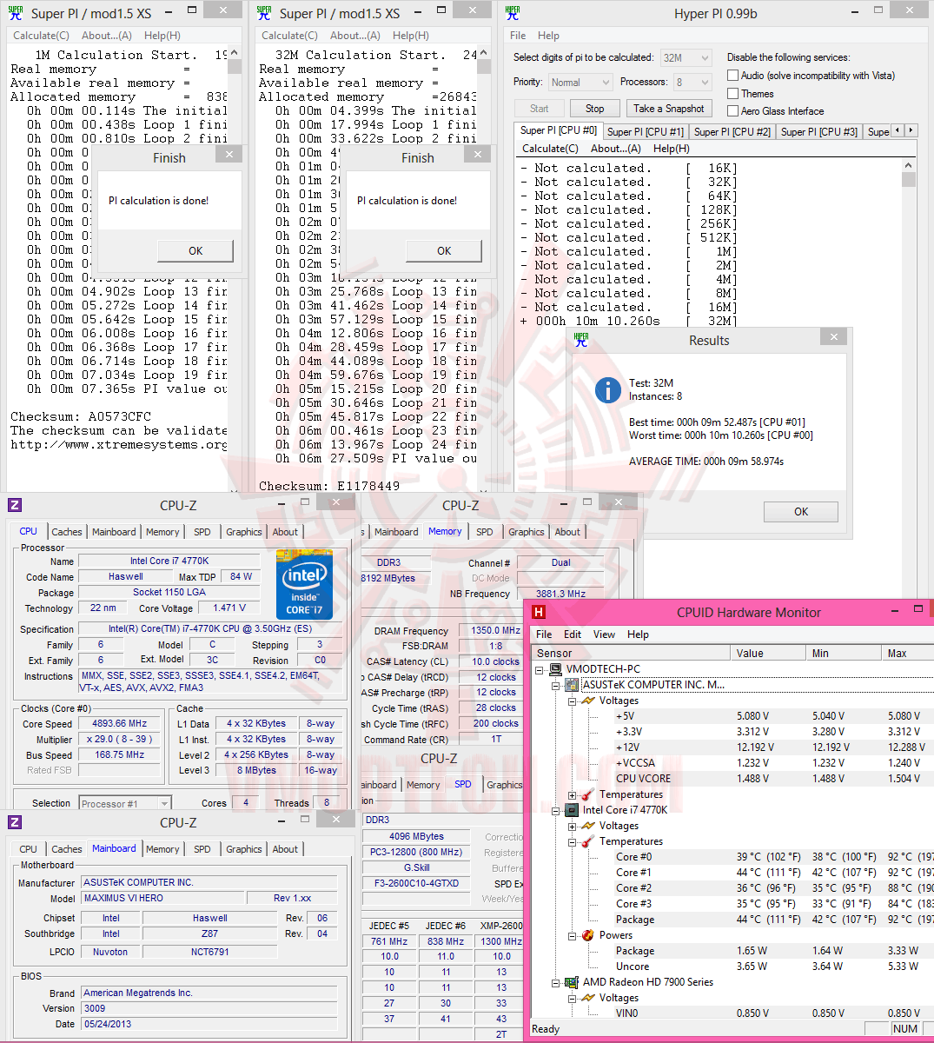Expand the Temperatures node under ASUSTeK
Viewport: 934px width, 1043px height.
click(x=572, y=794)
